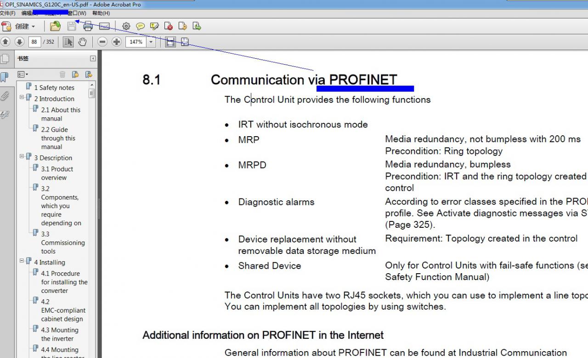Activate the Select text cursor tool
The image size is (588, 358).
[x=68, y=42]
